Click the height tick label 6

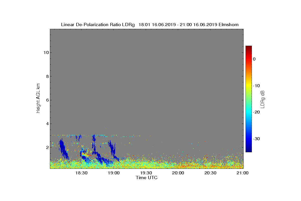47,100
